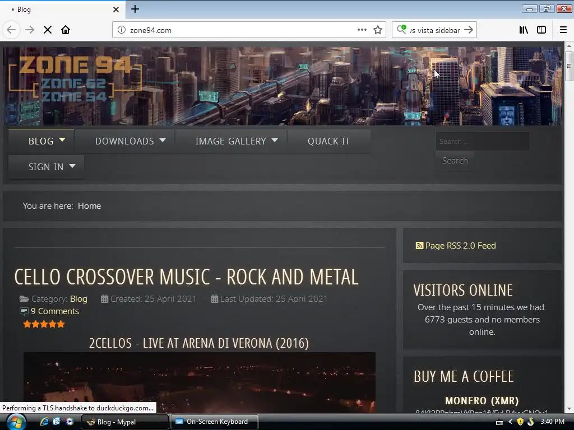Open the BLOG menu item
Screen dimensions: 574x430
click(x=41, y=141)
